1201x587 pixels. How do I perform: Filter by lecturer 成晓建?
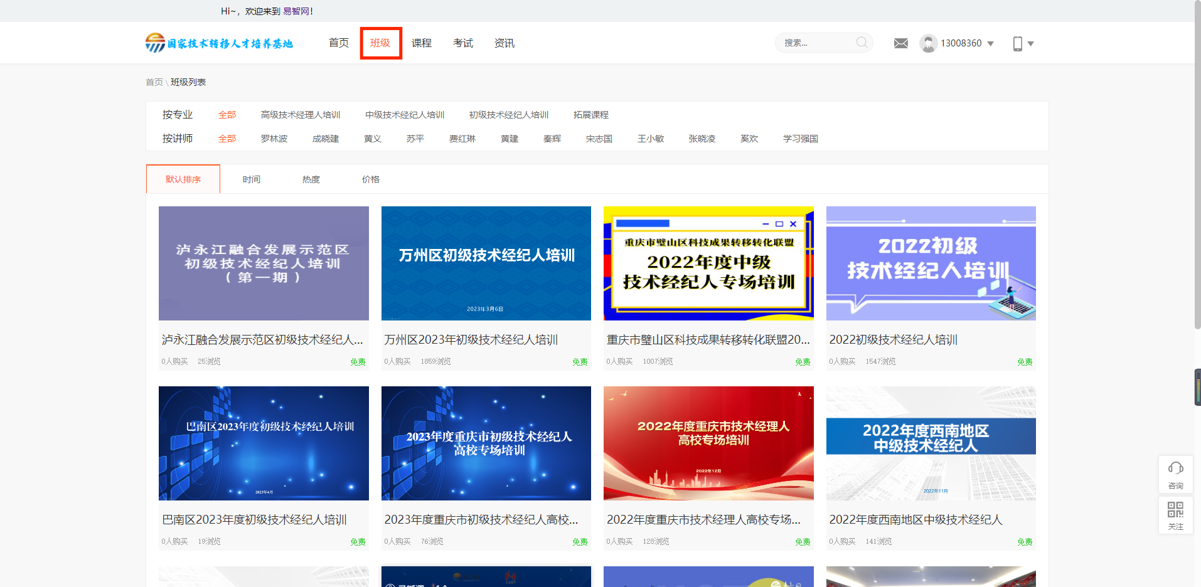pyautogui.click(x=326, y=139)
